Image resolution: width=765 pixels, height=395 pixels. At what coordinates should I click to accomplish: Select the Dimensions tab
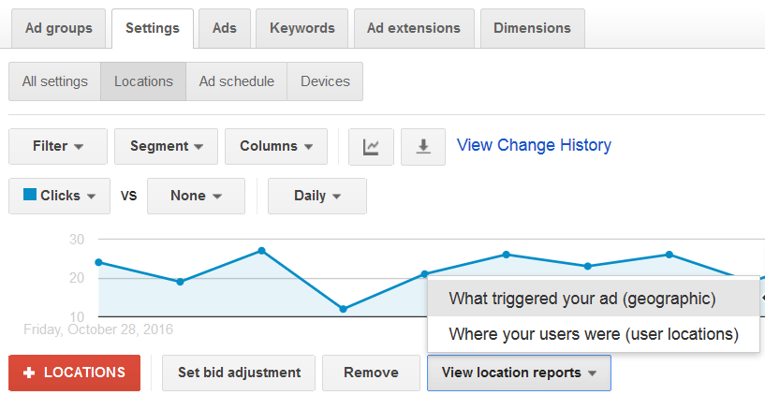click(x=532, y=28)
